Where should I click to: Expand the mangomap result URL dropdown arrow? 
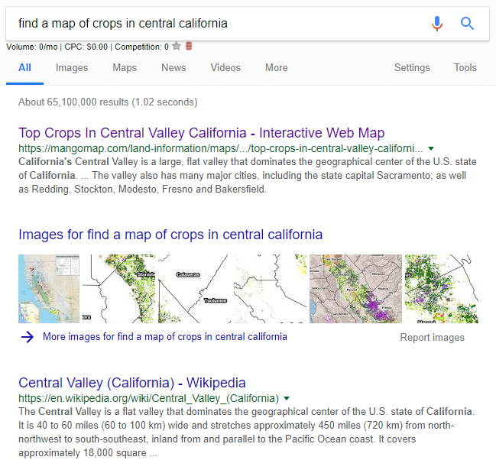431,148
